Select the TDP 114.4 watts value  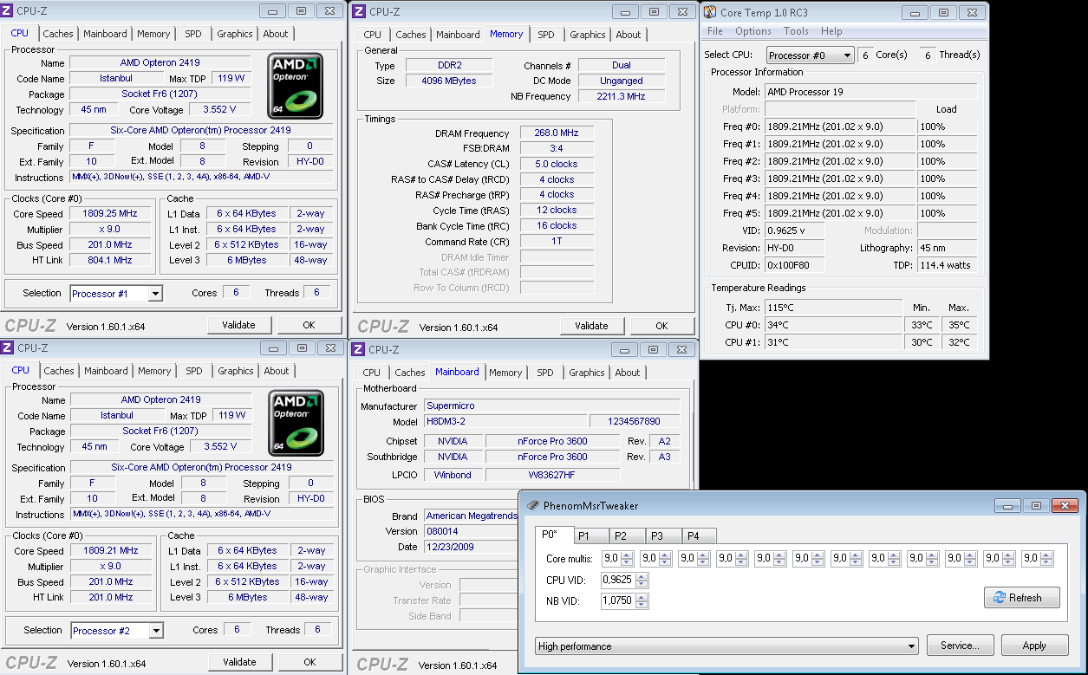[x=948, y=265]
